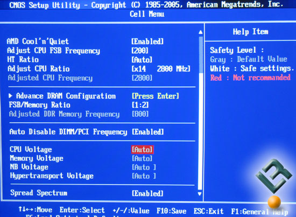Open the highlighted CPU Voltage Auto option

point(142,149)
